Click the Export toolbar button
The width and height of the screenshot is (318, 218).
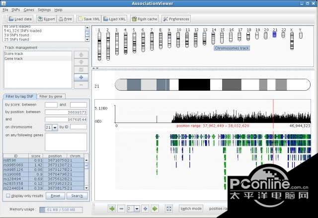[x=46, y=19]
